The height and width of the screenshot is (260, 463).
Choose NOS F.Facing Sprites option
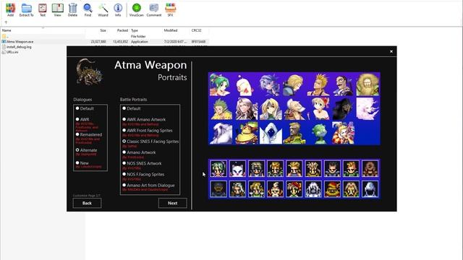tap(124, 174)
